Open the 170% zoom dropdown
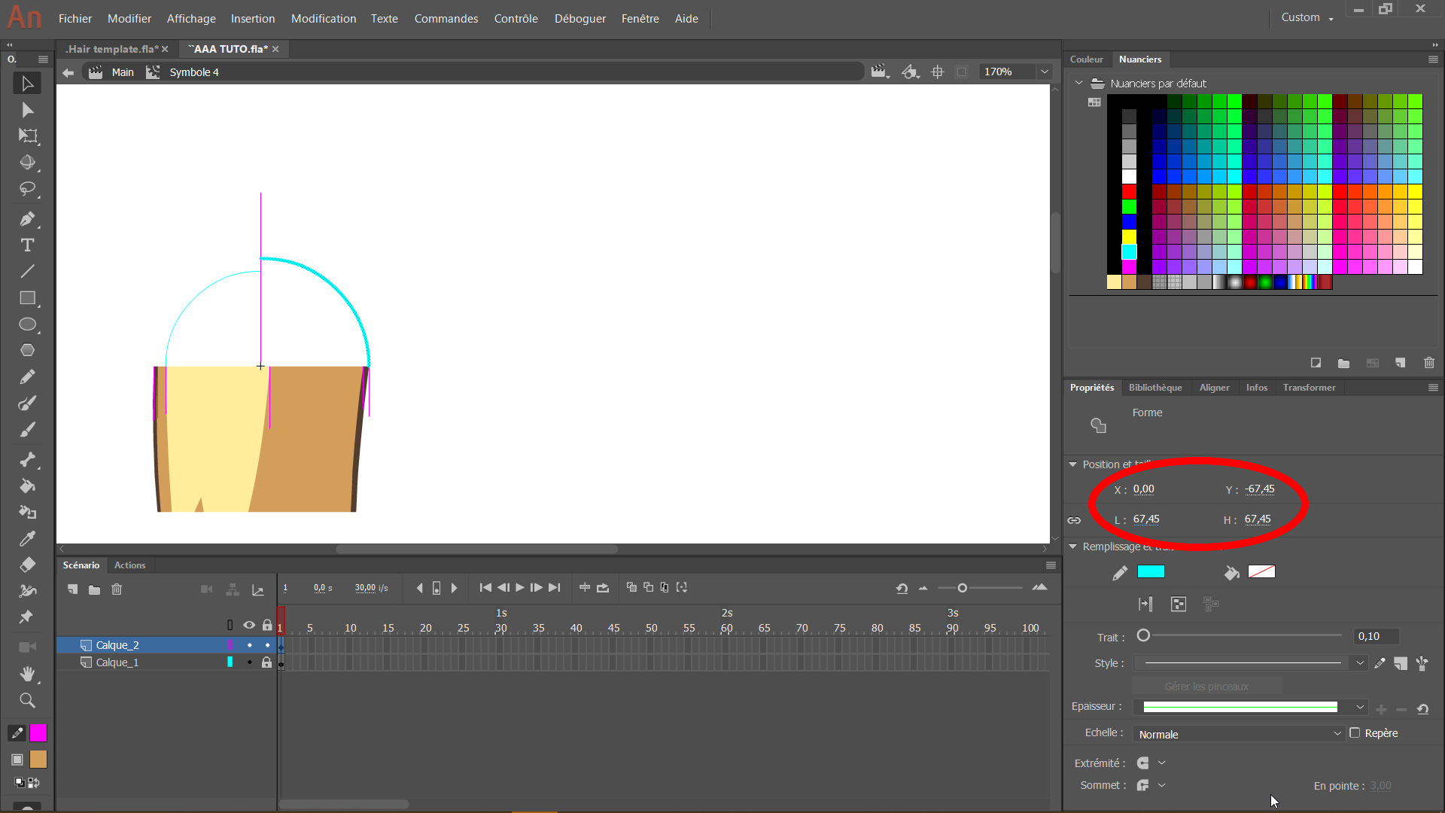The image size is (1445, 813). click(1045, 72)
